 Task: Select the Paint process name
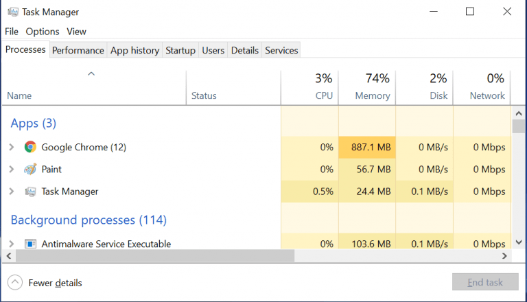click(51, 169)
